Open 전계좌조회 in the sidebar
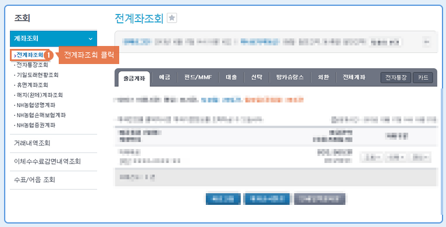The height and width of the screenshot is (227, 446). pos(30,55)
